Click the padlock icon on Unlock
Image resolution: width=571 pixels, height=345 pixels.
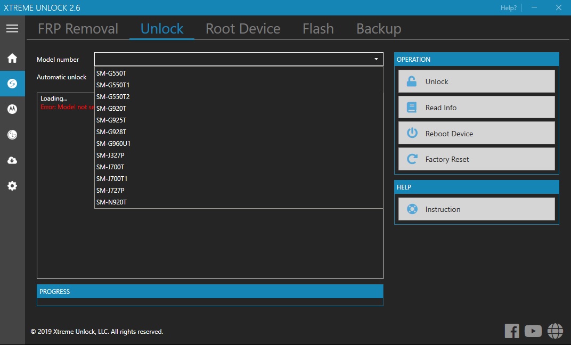pos(412,81)
